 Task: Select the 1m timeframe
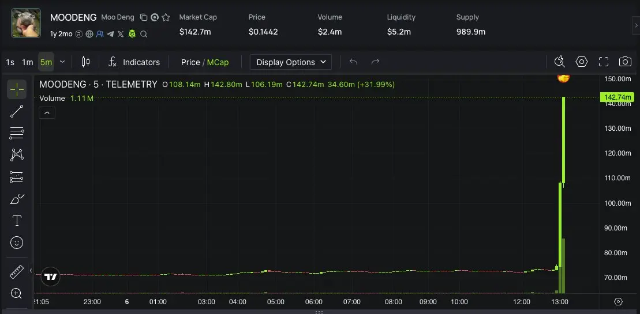(27, 62)
